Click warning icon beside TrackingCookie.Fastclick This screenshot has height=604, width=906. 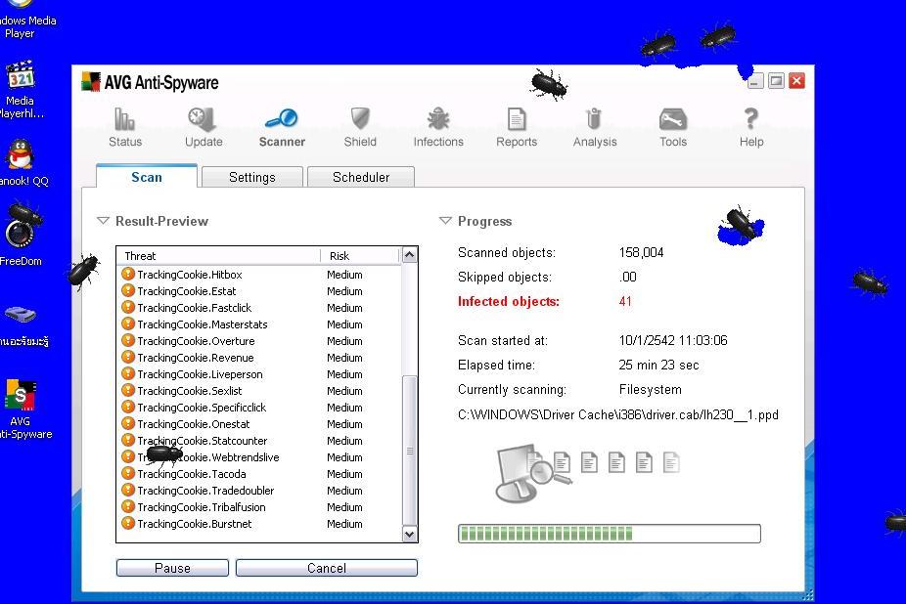click(x=128, y=308)
